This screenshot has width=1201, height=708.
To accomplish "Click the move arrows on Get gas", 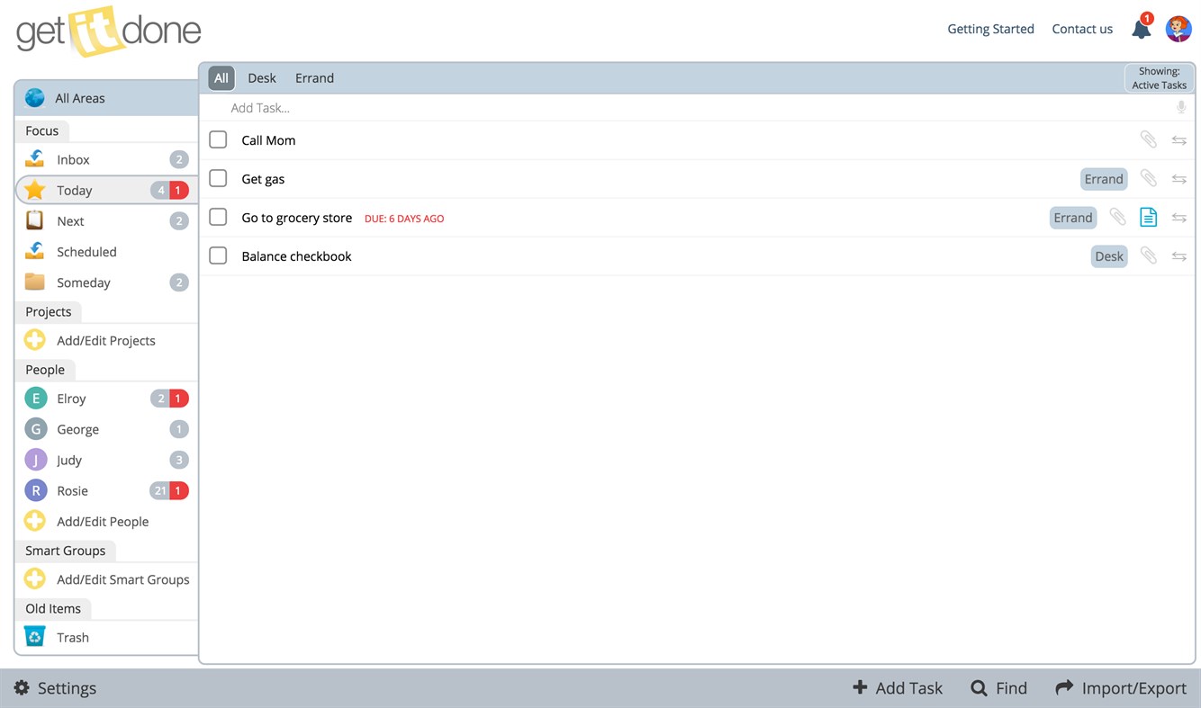I will pyautogui.click(x=1179, y=178).
